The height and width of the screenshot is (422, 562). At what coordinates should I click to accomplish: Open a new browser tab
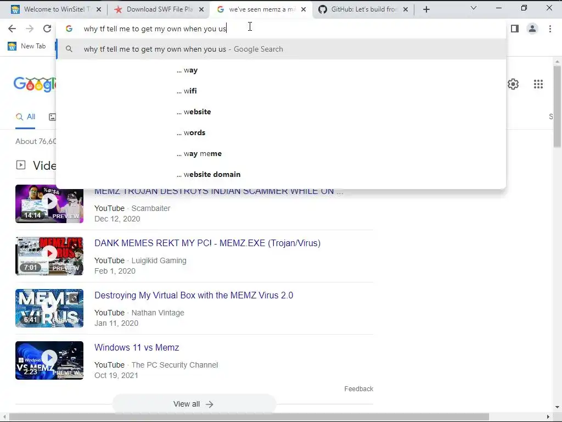click(x=426, y=10)
